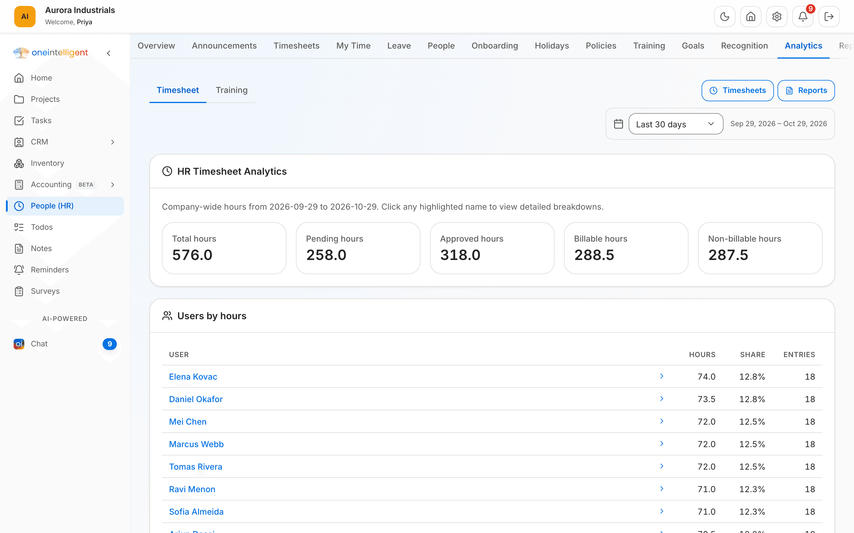The image size is (854, 533).
Task: Open the Last 30 days dropdown
Action: coord(676,124)
